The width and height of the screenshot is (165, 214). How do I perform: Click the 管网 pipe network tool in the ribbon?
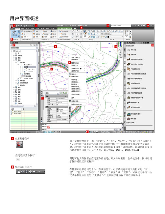(x=54, y=37)
